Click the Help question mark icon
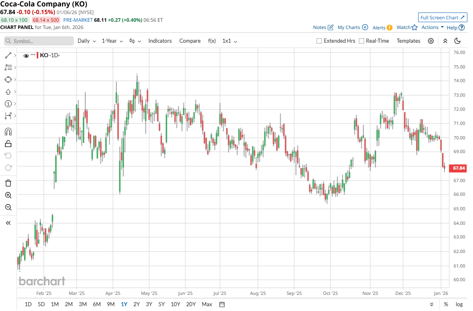The height and width of the screenshot is (311, 473). tap(462, 27)
